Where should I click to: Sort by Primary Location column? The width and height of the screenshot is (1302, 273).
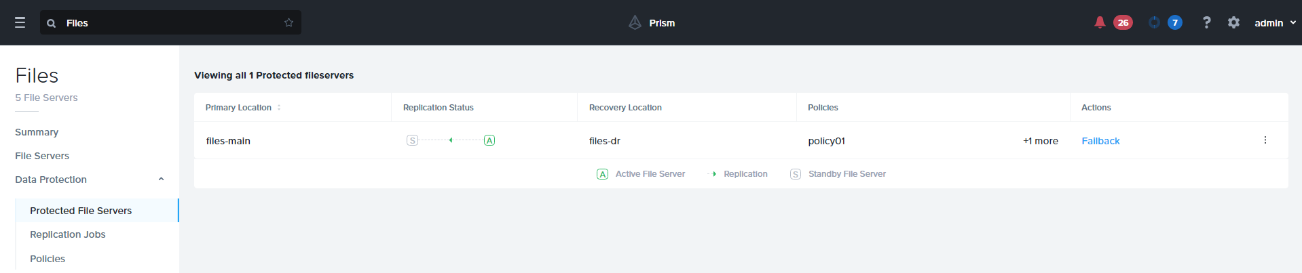[242, 107]
